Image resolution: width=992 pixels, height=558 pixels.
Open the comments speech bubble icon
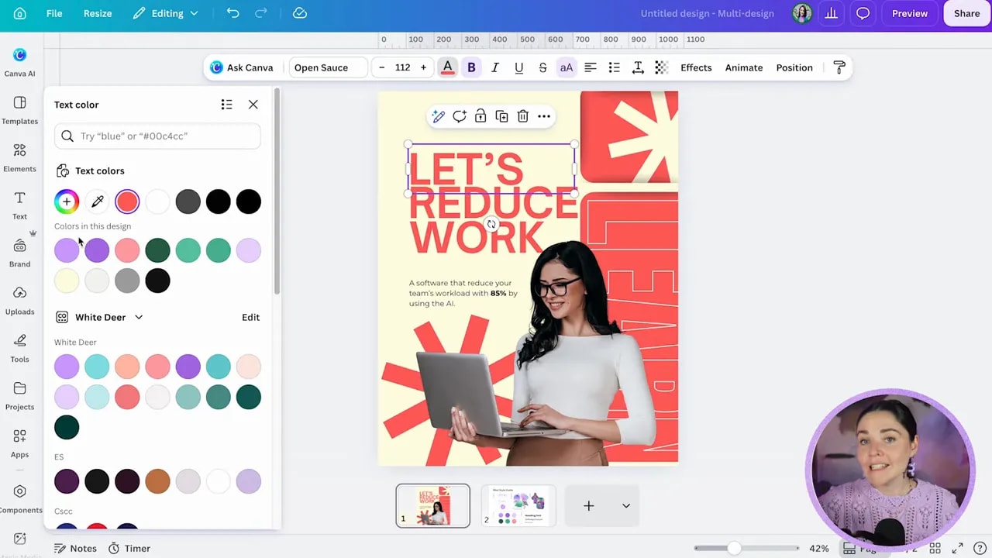pos(863,13)
